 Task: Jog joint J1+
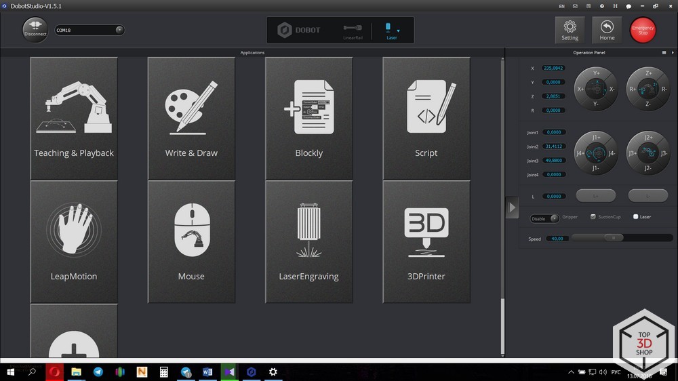coord(596,137)
